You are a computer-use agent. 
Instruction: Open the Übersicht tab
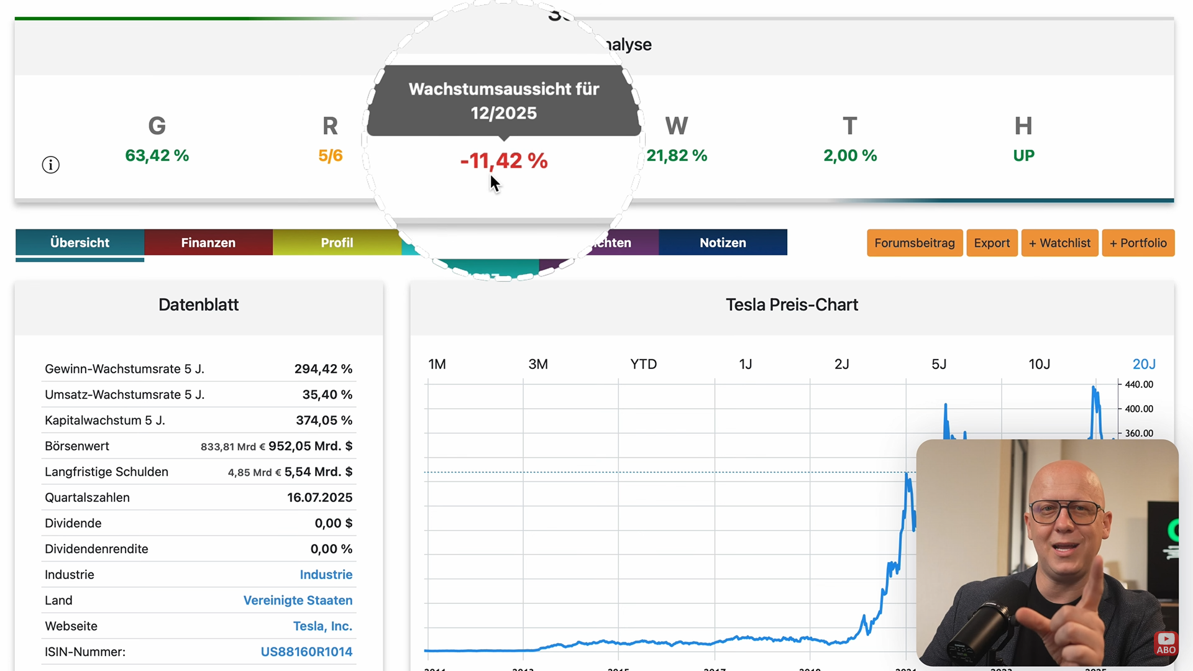click(x=80, y=242)
